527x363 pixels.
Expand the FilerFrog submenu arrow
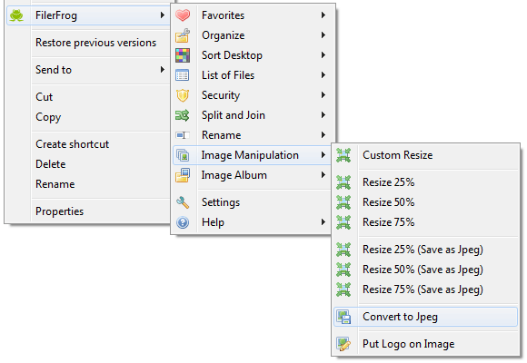[163, 15]
